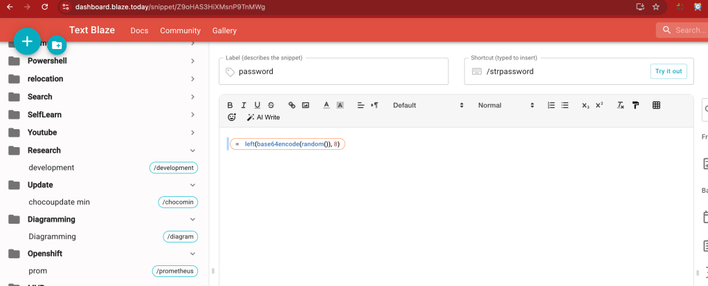Expand the Youtube folder chevron
Viewport: 708px width, 286px height.
[x=193, y=133]
